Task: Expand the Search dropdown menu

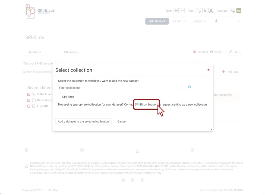Action: (x=179, y=21)
